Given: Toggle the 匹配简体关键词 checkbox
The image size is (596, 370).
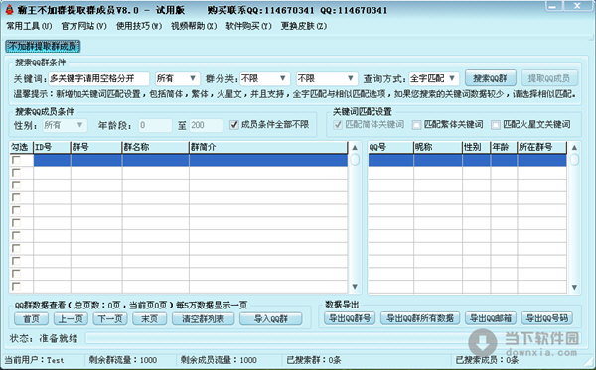Looking at the screenshot, I should 338,124.
